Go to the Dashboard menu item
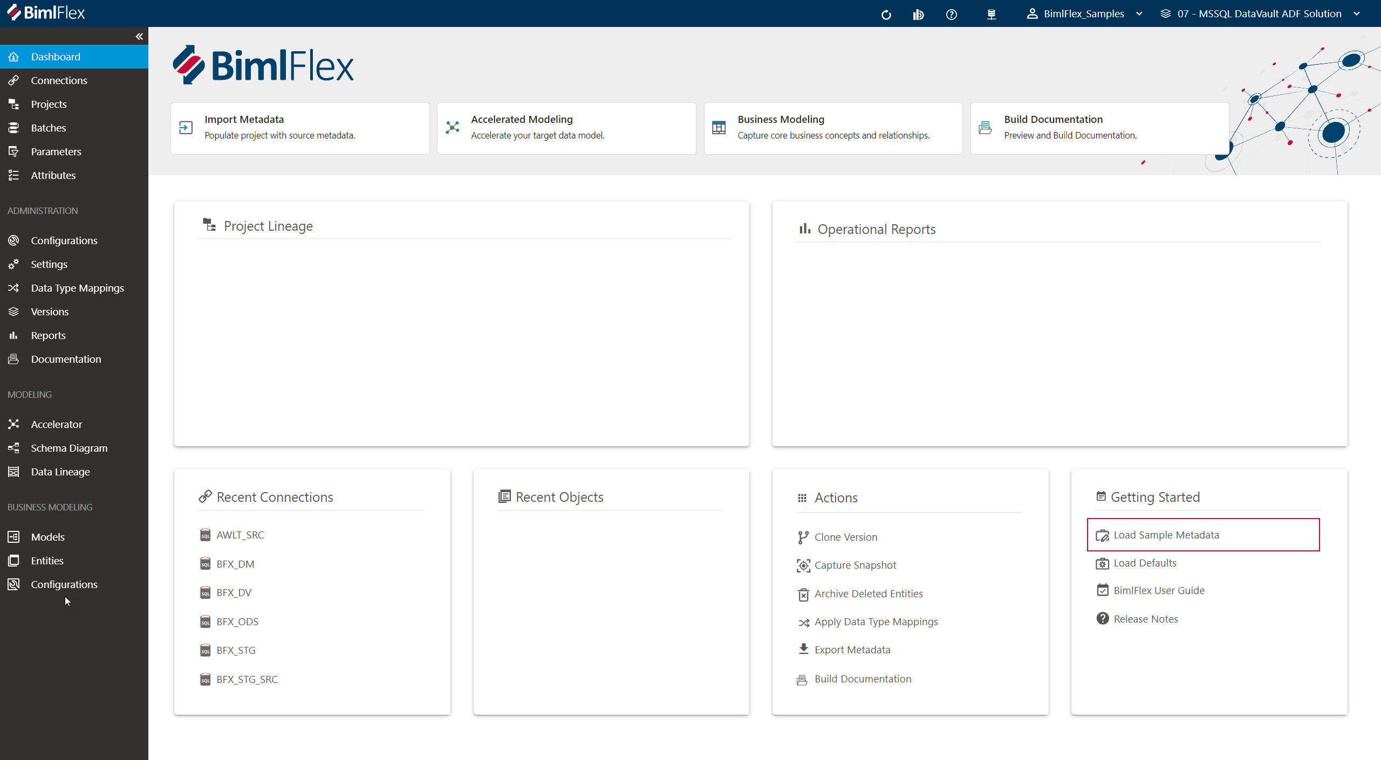The height and width of the screenshot is (760, 1381). [x=56, y=57]
